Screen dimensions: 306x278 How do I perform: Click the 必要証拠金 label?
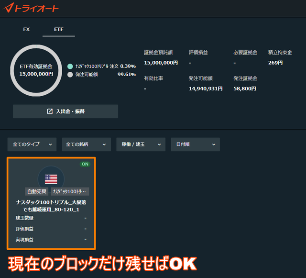245,52
